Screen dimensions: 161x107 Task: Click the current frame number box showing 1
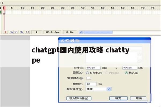(x=36, y=32)
